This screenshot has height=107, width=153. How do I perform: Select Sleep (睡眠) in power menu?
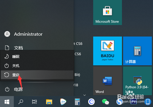pyautogui.click(x=37, y=56)
